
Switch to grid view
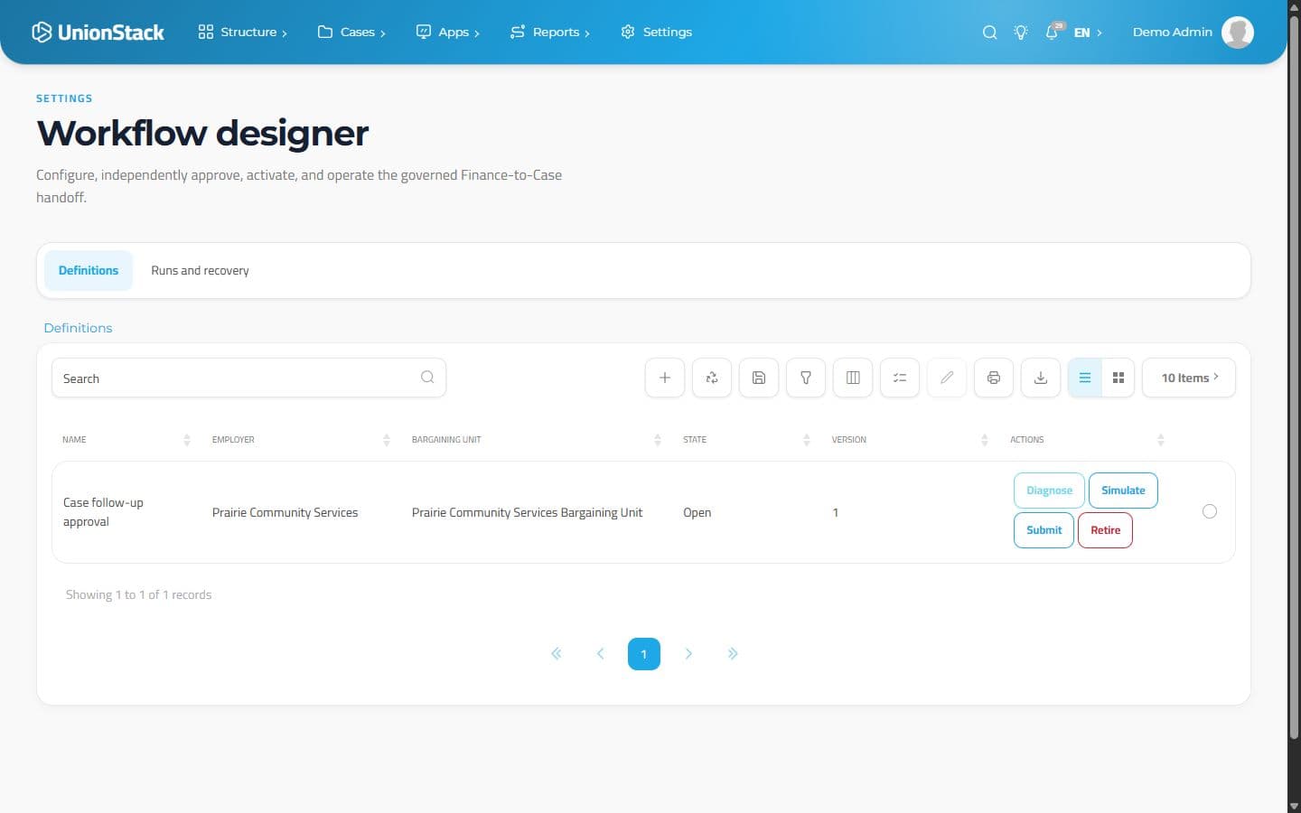[1118, 378]
